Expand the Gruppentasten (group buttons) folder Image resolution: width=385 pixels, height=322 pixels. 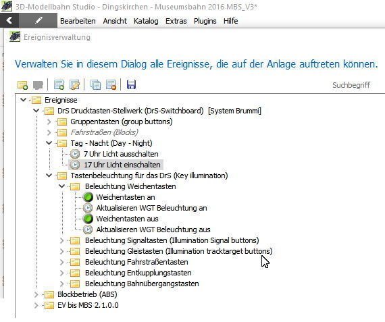(49, 122)
